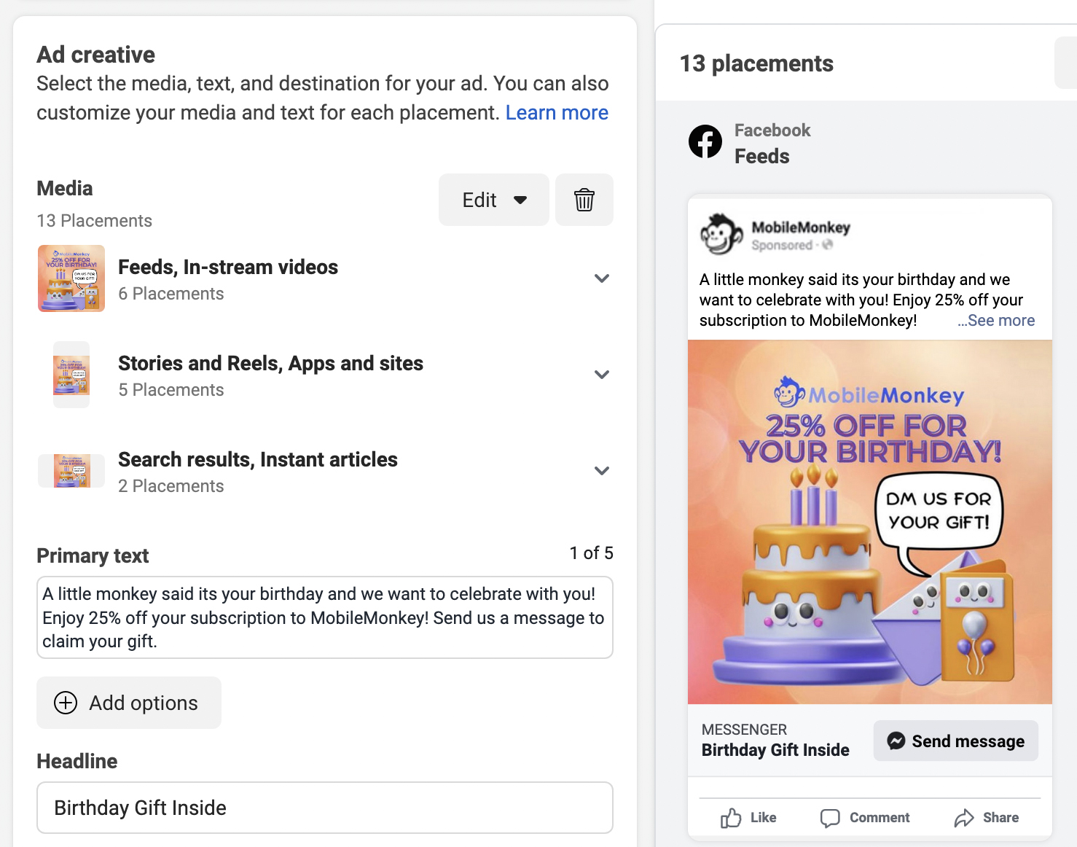The height and width of the screenshot is (847, 1077).
Task: Edit the Headline field 'Birthday Gift Inside'
Action: click(325, 808)
